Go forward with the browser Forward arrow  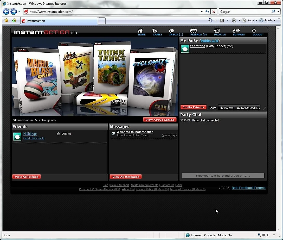point(14,12)
